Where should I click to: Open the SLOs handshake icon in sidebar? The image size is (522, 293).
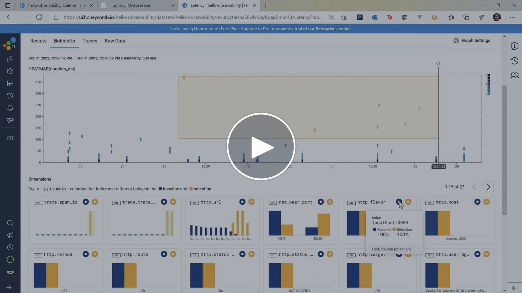click(10, 120)
